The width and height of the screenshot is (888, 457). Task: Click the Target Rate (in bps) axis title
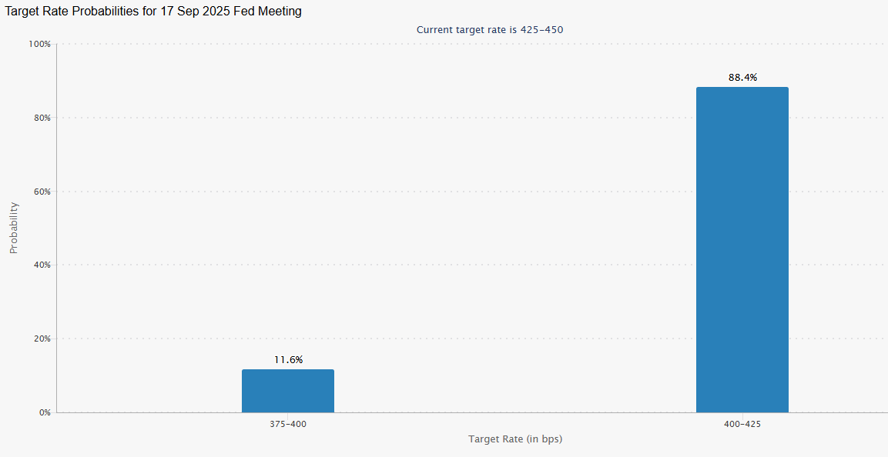(514, 439)
